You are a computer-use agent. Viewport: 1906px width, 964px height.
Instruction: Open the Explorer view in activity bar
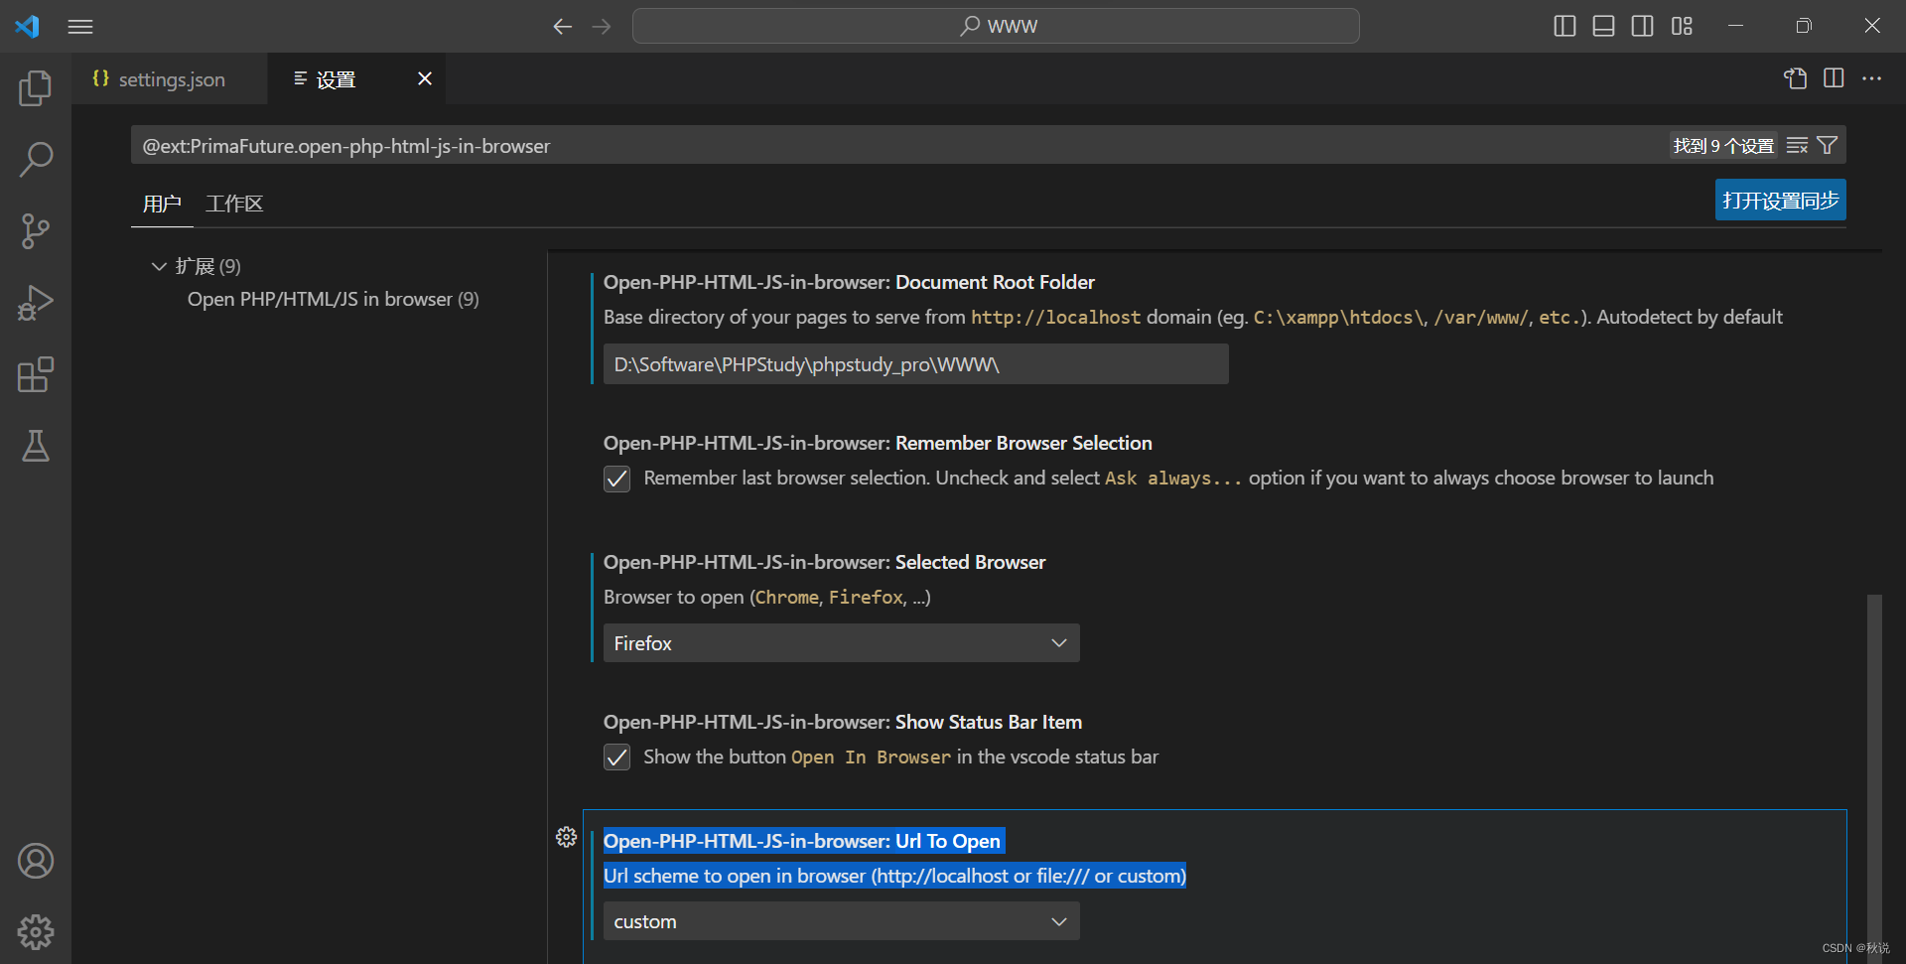pyautogui.click(x=36, y=88)
